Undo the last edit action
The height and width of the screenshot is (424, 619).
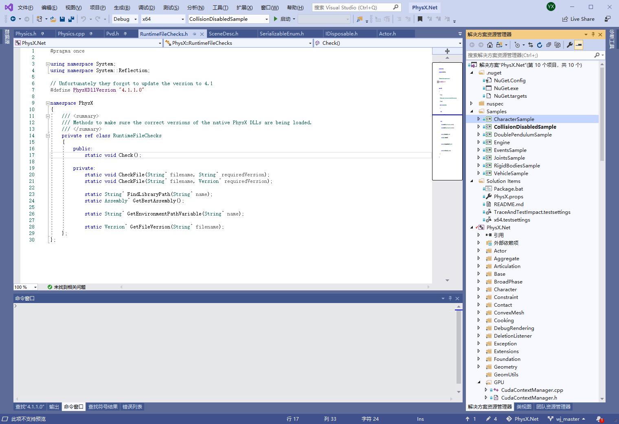point(83,19)
